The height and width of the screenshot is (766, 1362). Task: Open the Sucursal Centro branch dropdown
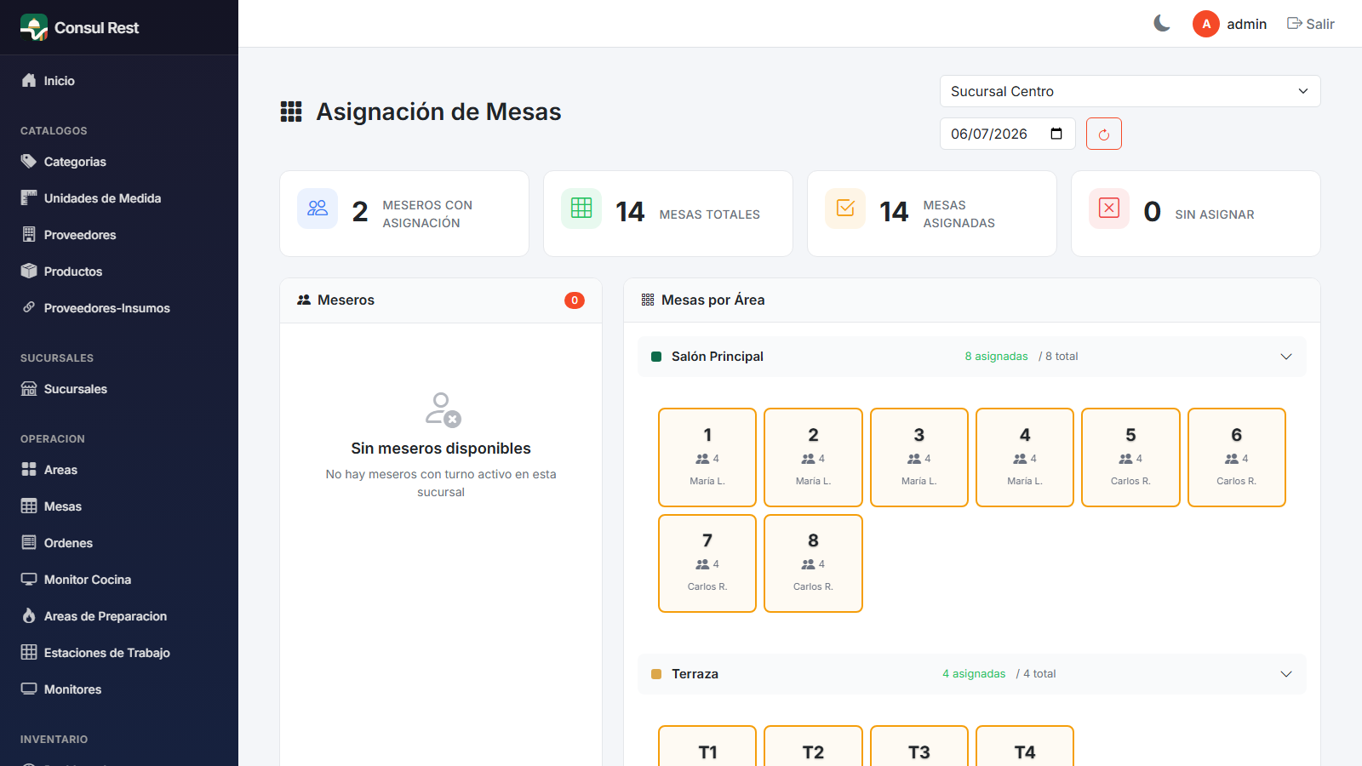click(1130, 91)
